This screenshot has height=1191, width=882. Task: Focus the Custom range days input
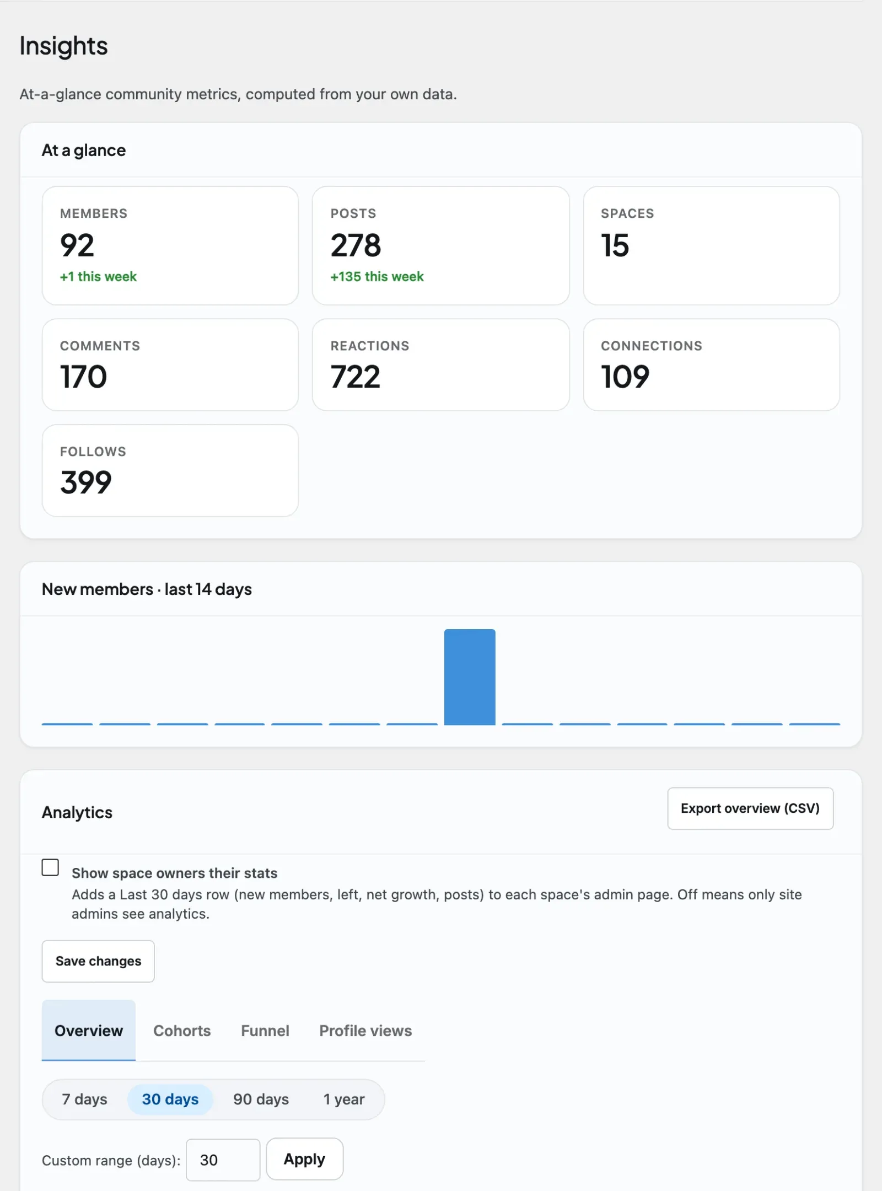click(223, 1160)
